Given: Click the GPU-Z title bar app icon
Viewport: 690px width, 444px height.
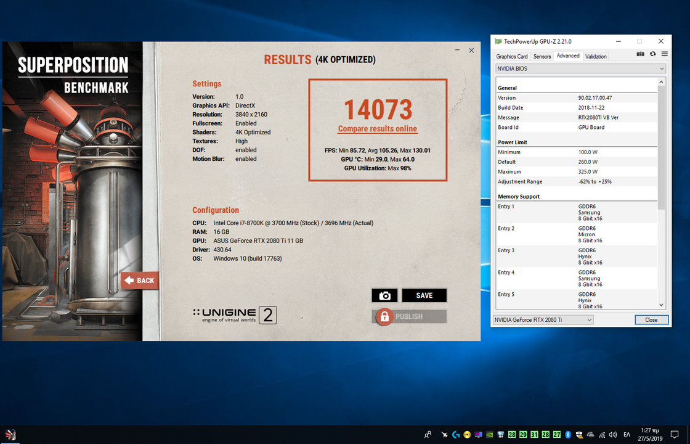Looking at the screenshot, I should tap(498, 41).
